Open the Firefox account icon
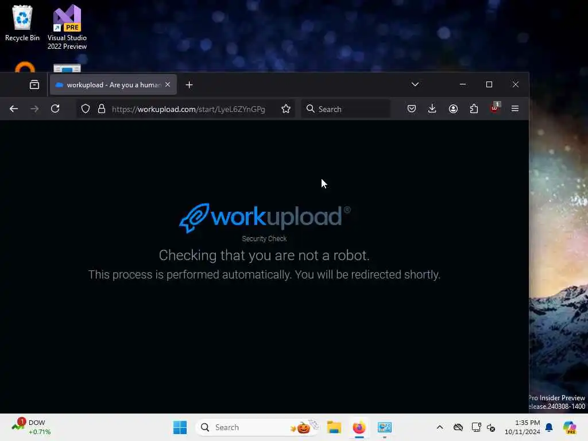588x441 pixels. point(453,109)
